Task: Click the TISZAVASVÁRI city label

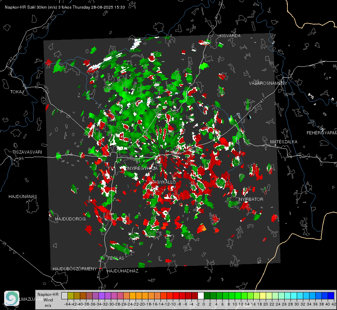Action: click(27, 152)
